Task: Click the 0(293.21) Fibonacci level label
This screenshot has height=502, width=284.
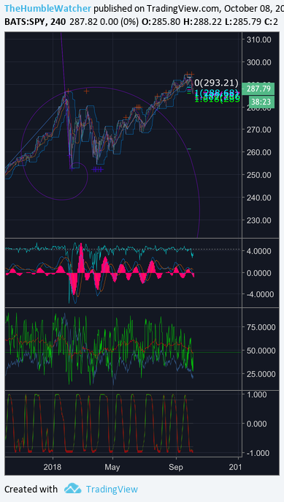Action: coord(216,83)
